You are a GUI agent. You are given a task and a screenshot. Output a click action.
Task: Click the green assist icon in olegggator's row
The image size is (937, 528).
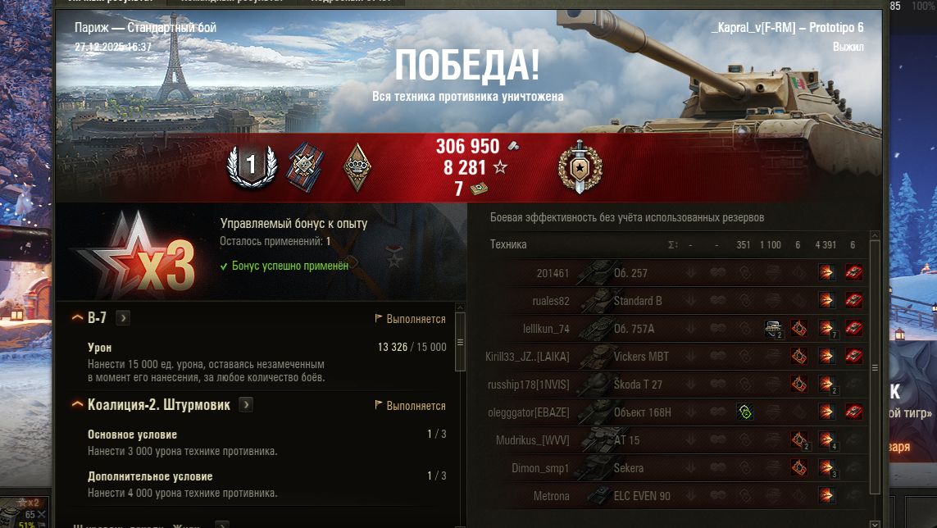point(744,412)
